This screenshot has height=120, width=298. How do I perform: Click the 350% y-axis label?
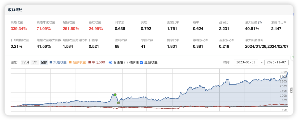pos(284,72)
